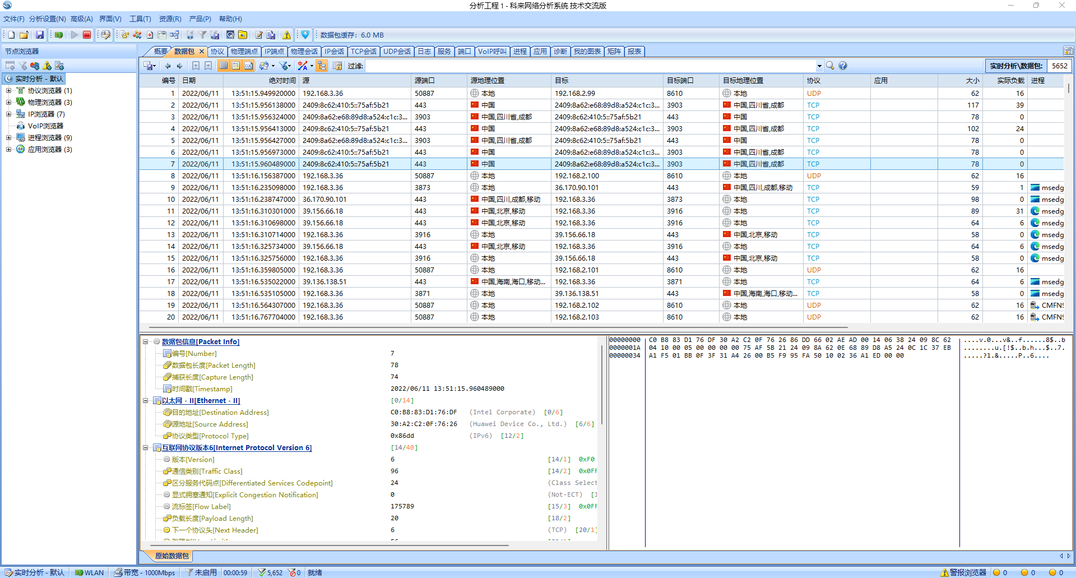Go to next packet with right arrow
The image size is (1076, 578).
click(179, 66)
